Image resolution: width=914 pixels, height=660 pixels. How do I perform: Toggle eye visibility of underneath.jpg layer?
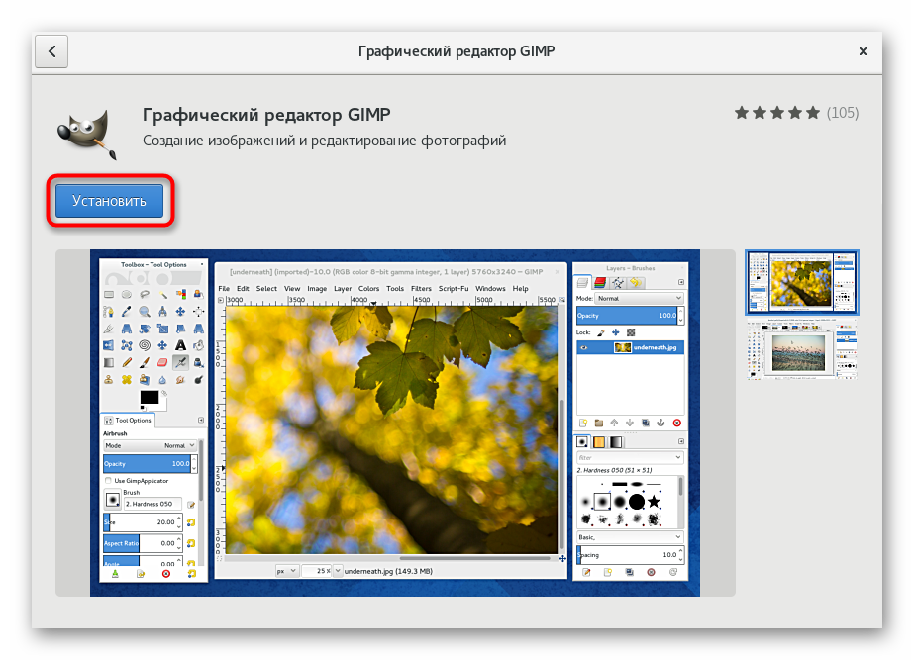click(584, 347)
